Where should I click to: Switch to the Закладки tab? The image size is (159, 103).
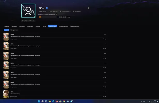14,26
